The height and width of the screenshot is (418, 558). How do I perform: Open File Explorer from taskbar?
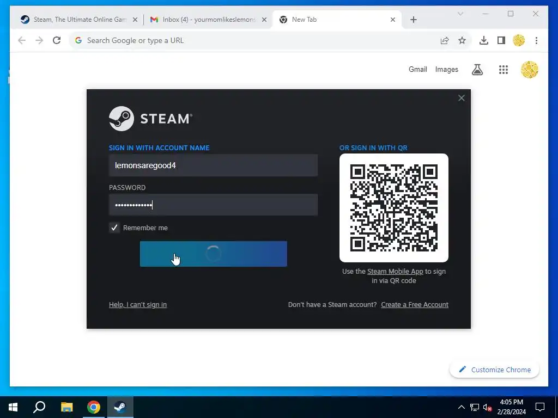[x=66, y=407]
